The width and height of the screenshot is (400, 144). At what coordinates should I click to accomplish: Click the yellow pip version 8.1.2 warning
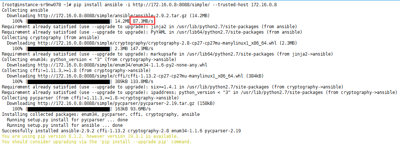pyautogui.click(x=90, y=136)
